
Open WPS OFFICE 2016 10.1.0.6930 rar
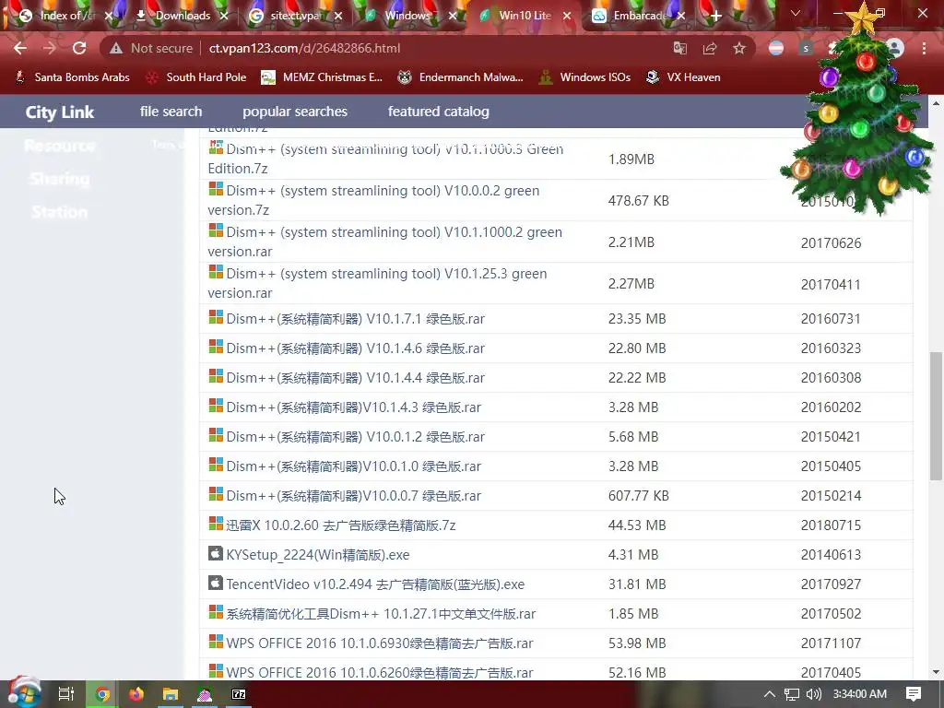(379, 643)
